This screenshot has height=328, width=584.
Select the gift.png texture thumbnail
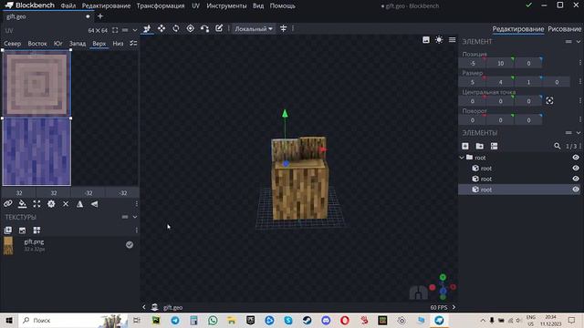[8, 246]
